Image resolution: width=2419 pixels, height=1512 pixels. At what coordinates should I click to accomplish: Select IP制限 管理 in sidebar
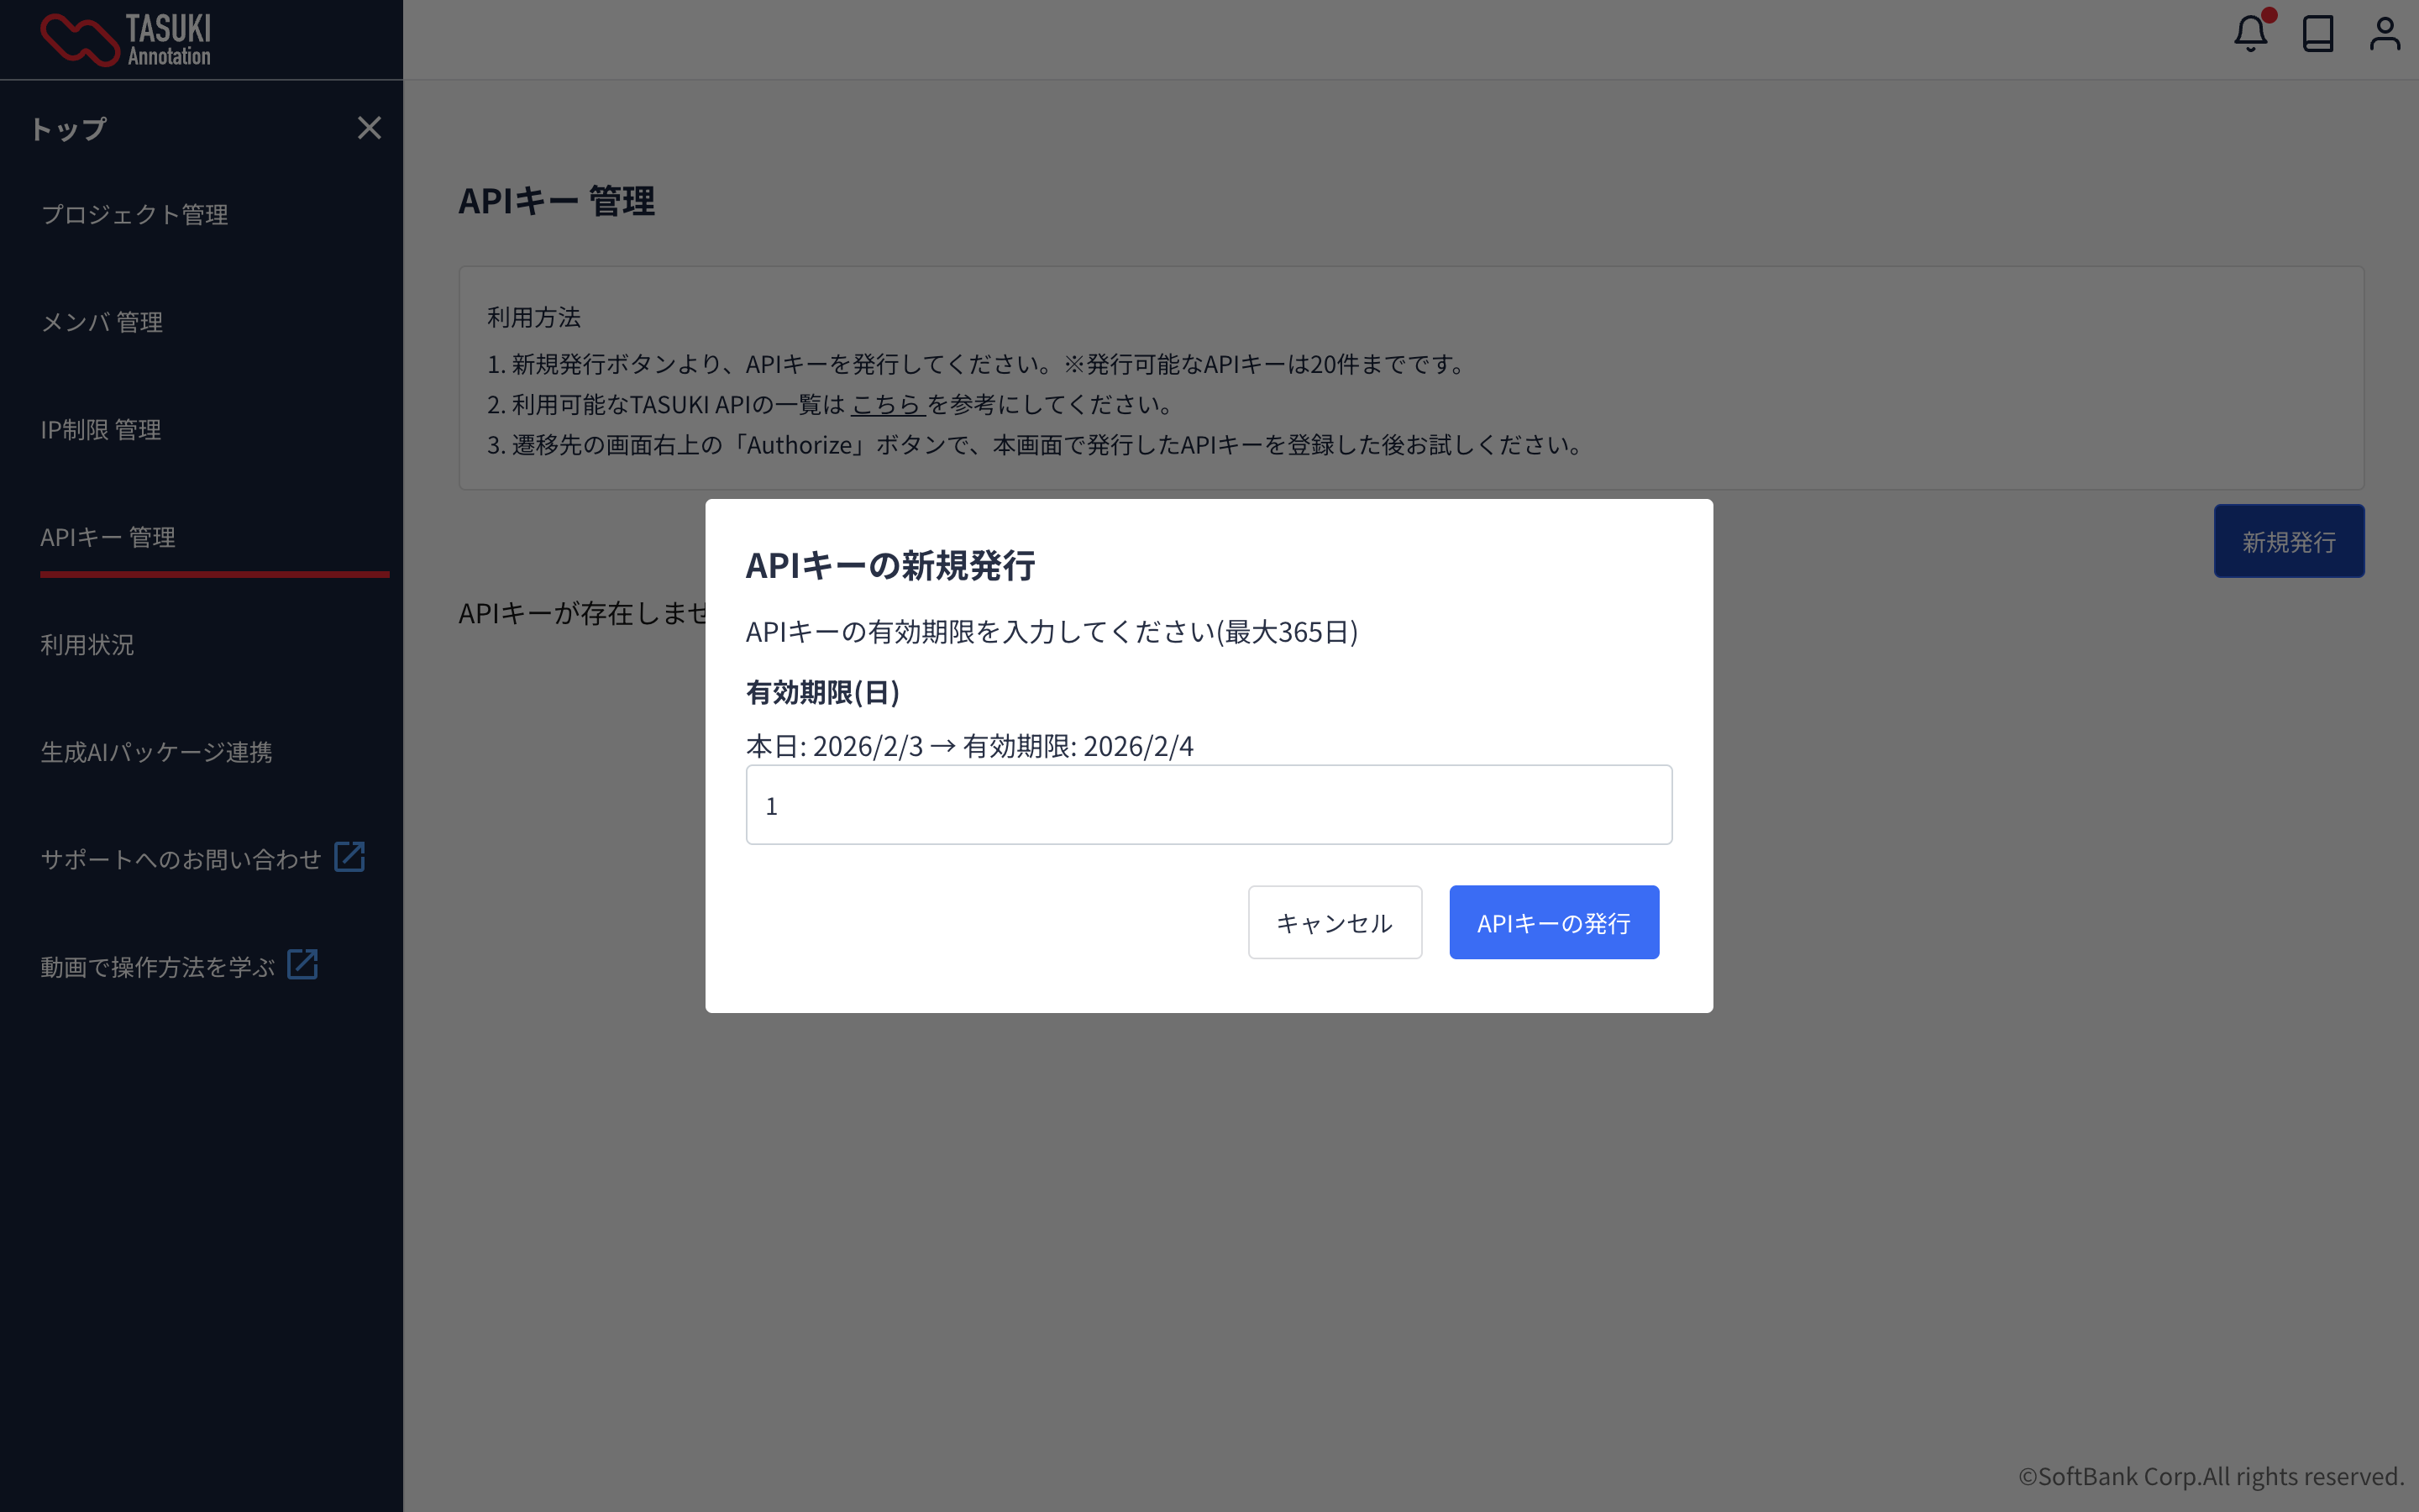[101, 430]
